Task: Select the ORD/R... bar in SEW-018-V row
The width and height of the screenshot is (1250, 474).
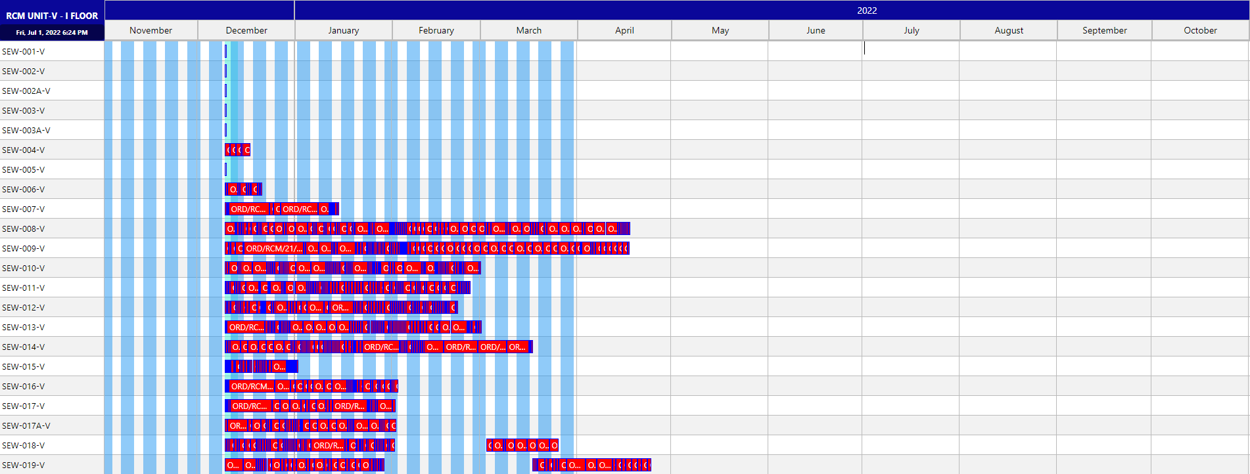Action: point(328,445)
